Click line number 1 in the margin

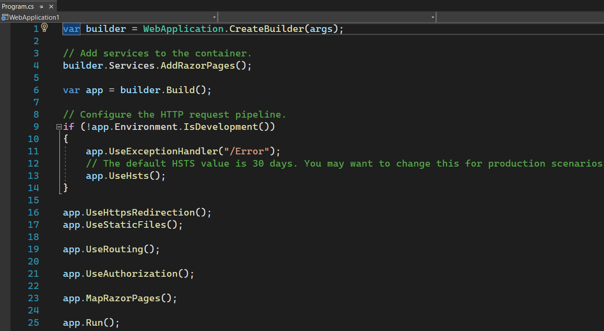tap(36, 29)
